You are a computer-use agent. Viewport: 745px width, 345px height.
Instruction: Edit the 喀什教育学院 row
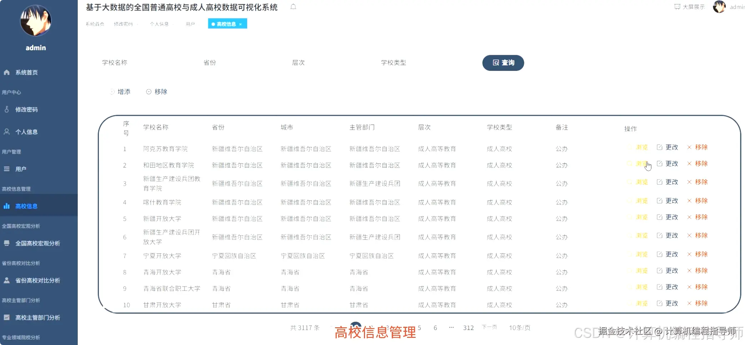click(668, 201)
